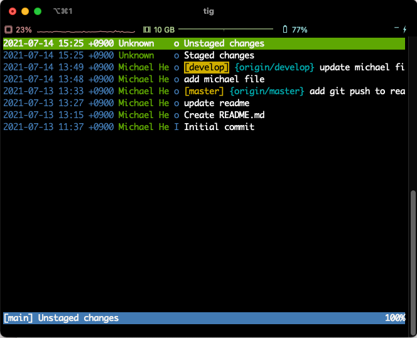
Task: Click the CPU usage history graph
Action: click(x=82, y=30)
